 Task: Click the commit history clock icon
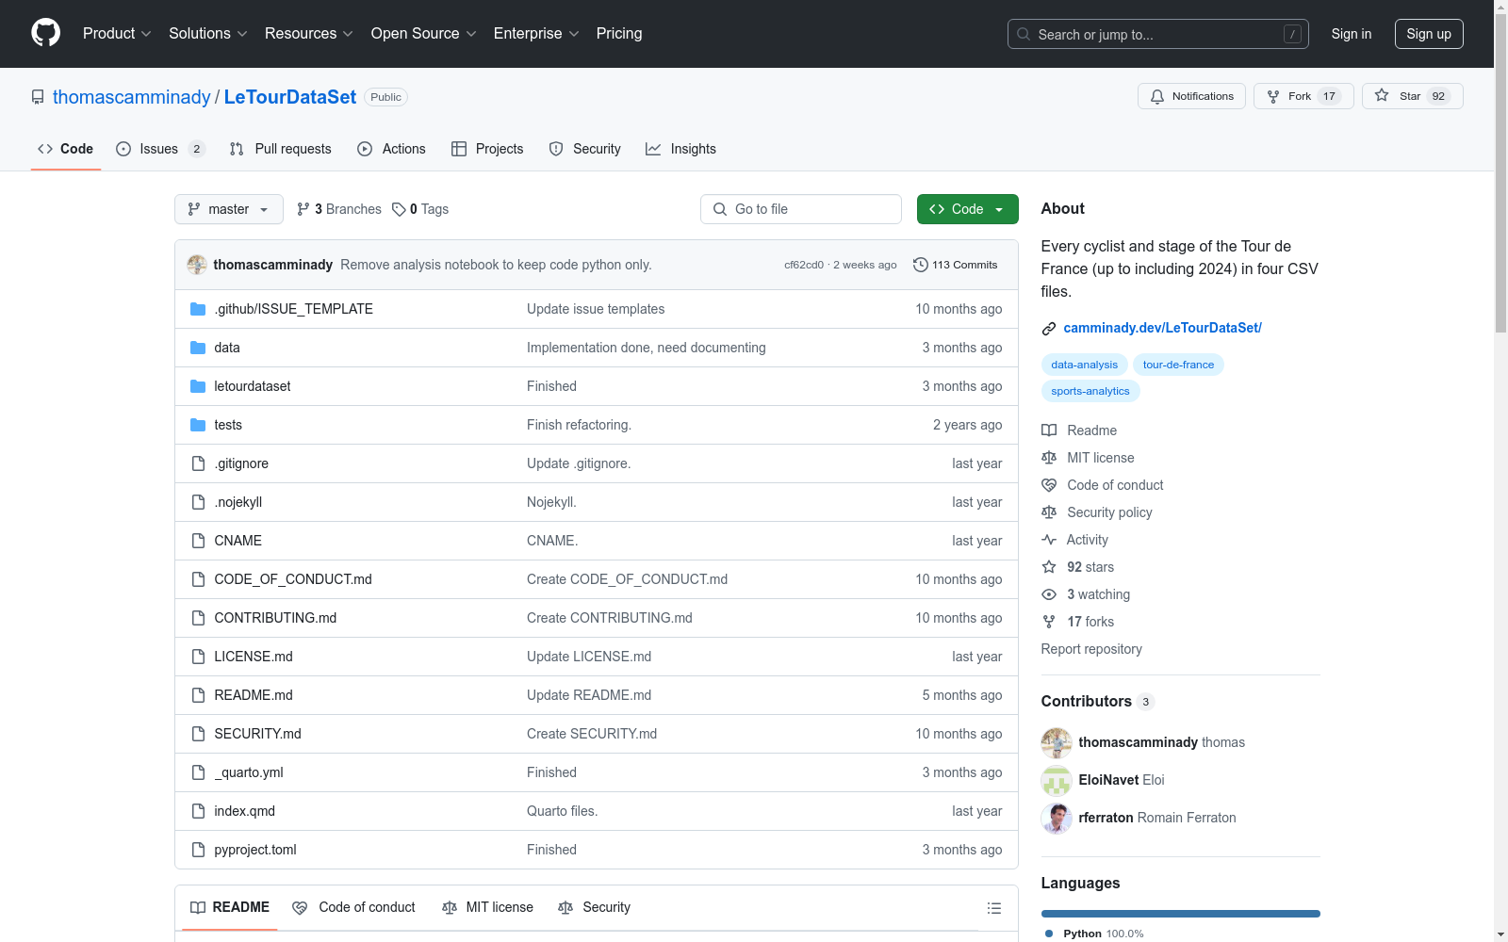pyautogui.click(x=921, y=265)
